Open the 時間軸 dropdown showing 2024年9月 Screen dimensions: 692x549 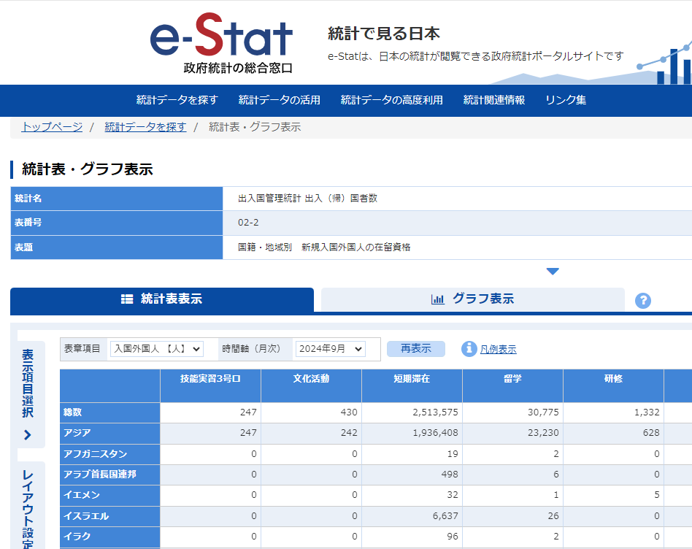click(331, 349)
